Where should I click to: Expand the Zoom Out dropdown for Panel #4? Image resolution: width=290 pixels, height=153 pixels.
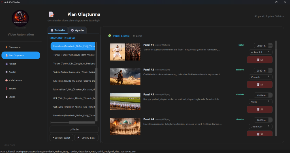coord(260,127)
